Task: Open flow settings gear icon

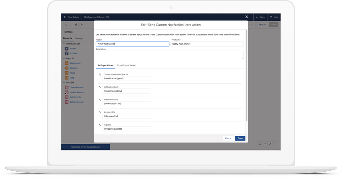Action: click(82, 25)
